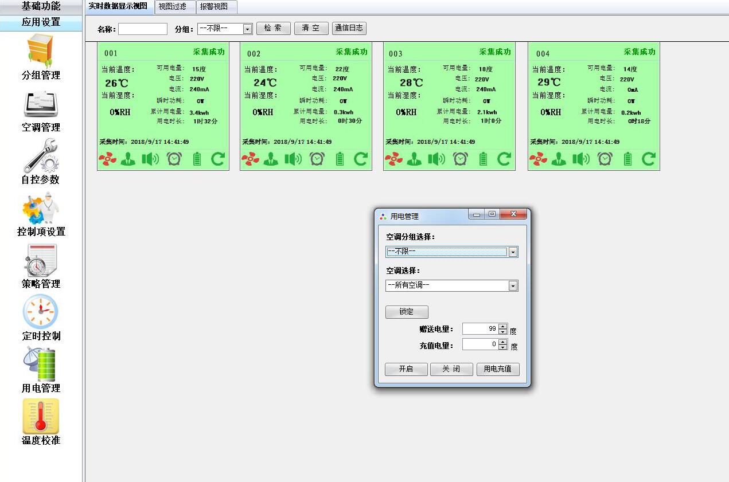Switch to the 报警视图 tab
The height and width of the screenshot is (482, 729).
215,7
